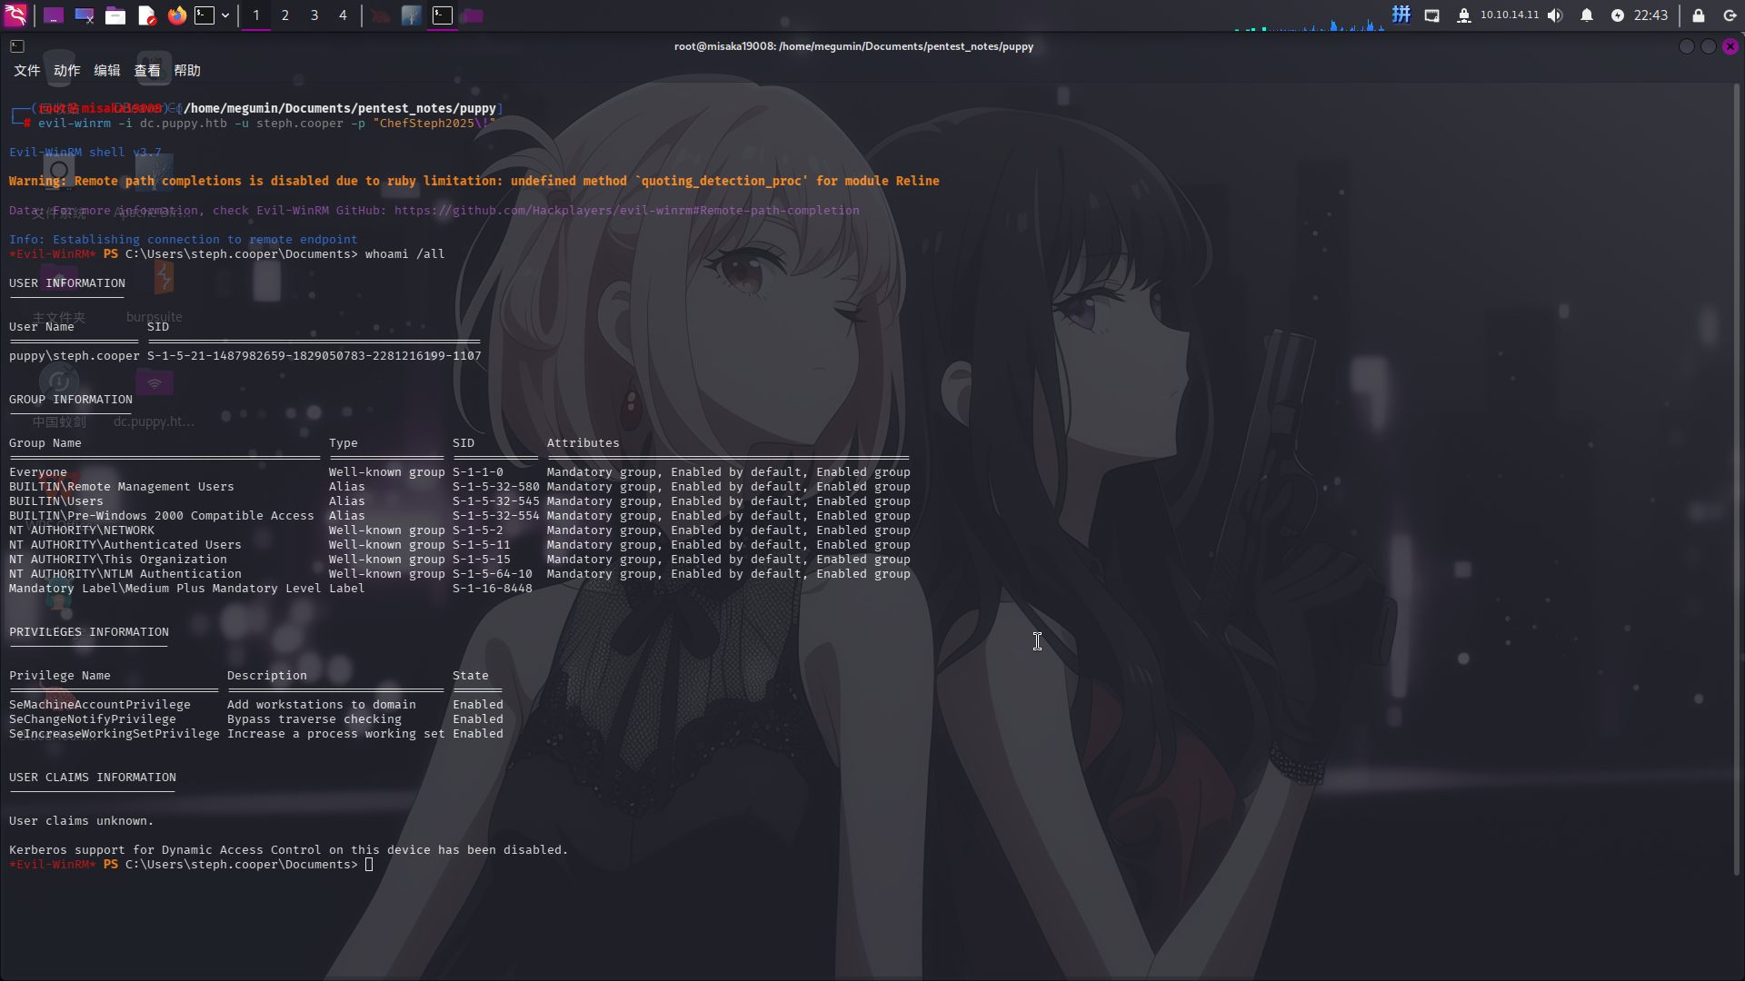This screenshot has width=1745, height=981.
Task: Select the active terminal taskbar window button
Action: (x=443, y=15)
